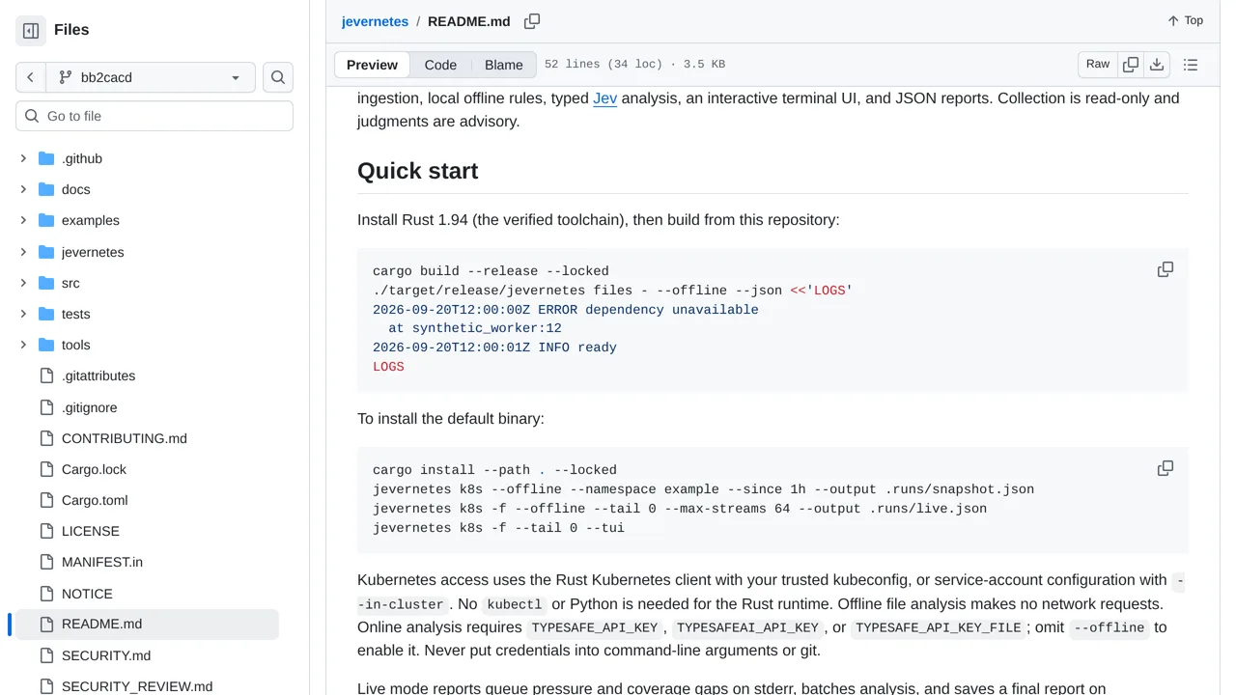This screenshot has width=1236, height=695.
Task: Click the Quick start heading
Action: [417, 171]
